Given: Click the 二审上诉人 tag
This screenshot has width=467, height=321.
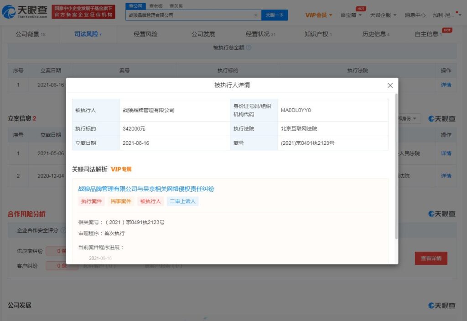Looking at the screenshot, I should click(x=182, y=201).
